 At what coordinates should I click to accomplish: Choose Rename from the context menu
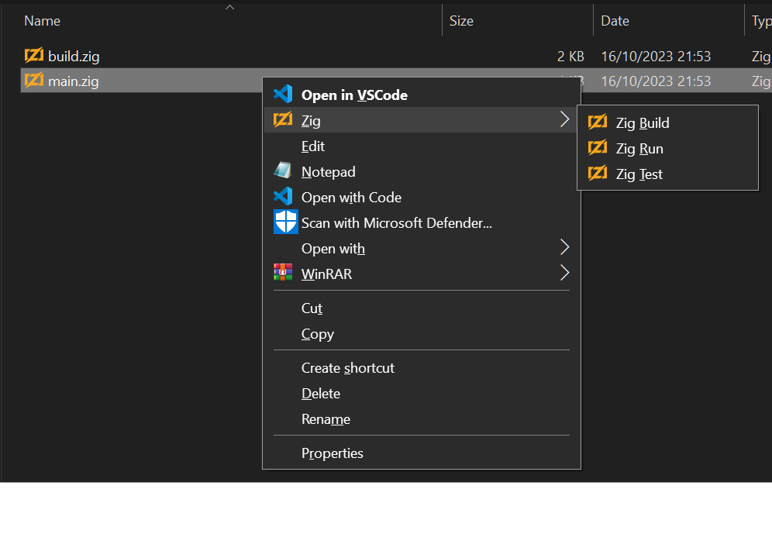coord(422,419)
